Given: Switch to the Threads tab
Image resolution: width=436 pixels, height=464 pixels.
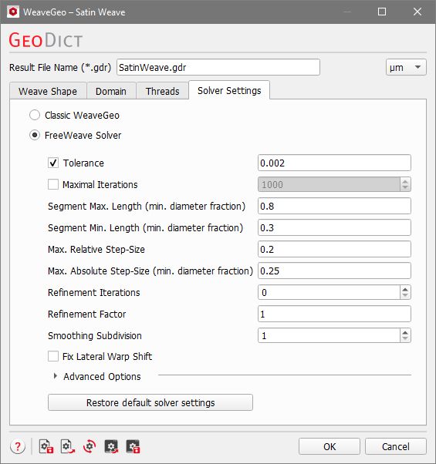Looking at the screenshot, I should [x=162, y=91].
